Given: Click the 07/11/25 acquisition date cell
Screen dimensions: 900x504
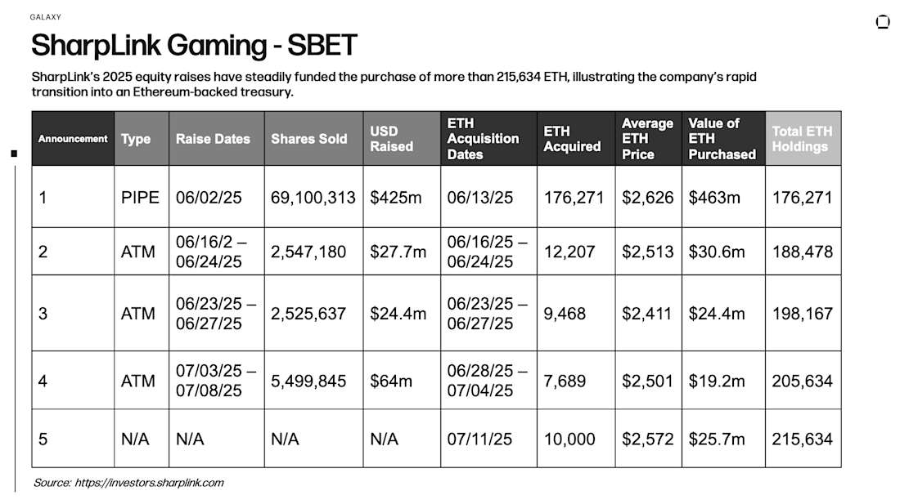Looking at the screenshot, I should coord(488,439).
